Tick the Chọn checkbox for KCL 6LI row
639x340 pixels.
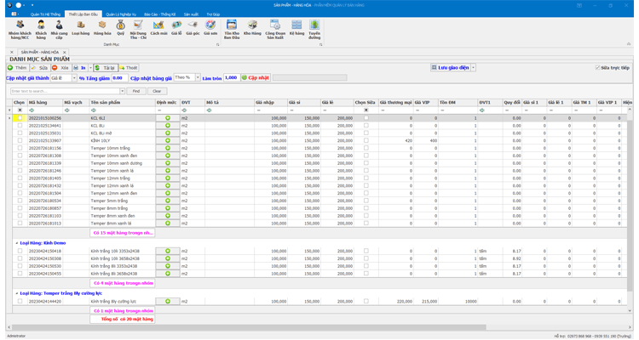click(x=20, y=118)
